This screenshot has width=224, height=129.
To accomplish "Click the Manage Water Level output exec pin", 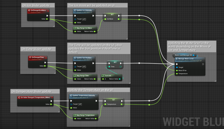I will click(x=203, y=64).
